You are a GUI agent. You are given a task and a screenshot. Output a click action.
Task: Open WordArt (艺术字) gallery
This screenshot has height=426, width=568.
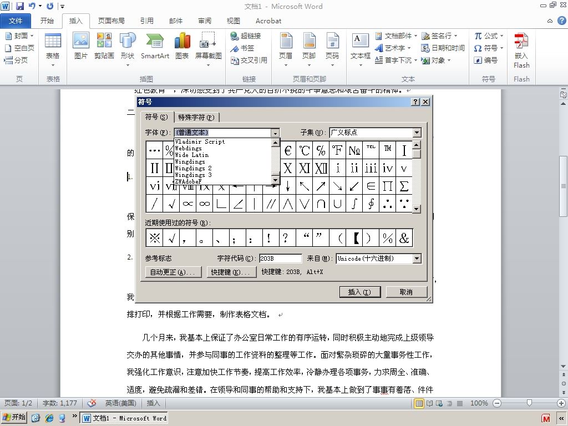pos(393,48)
